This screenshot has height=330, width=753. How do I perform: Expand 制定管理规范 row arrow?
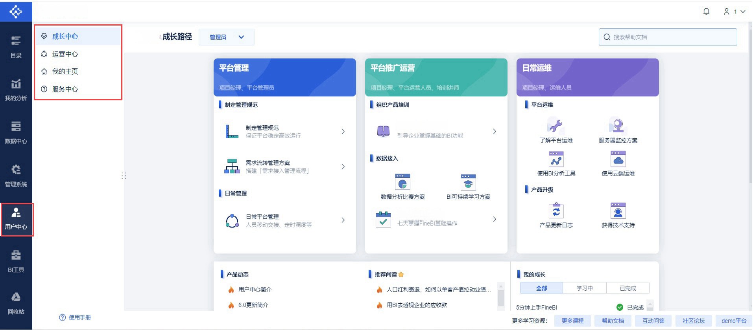tap(343, 132)
